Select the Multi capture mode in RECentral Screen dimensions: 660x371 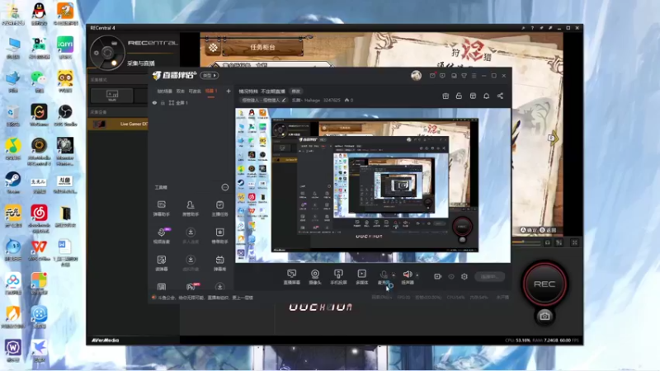(x=112, y=96)
